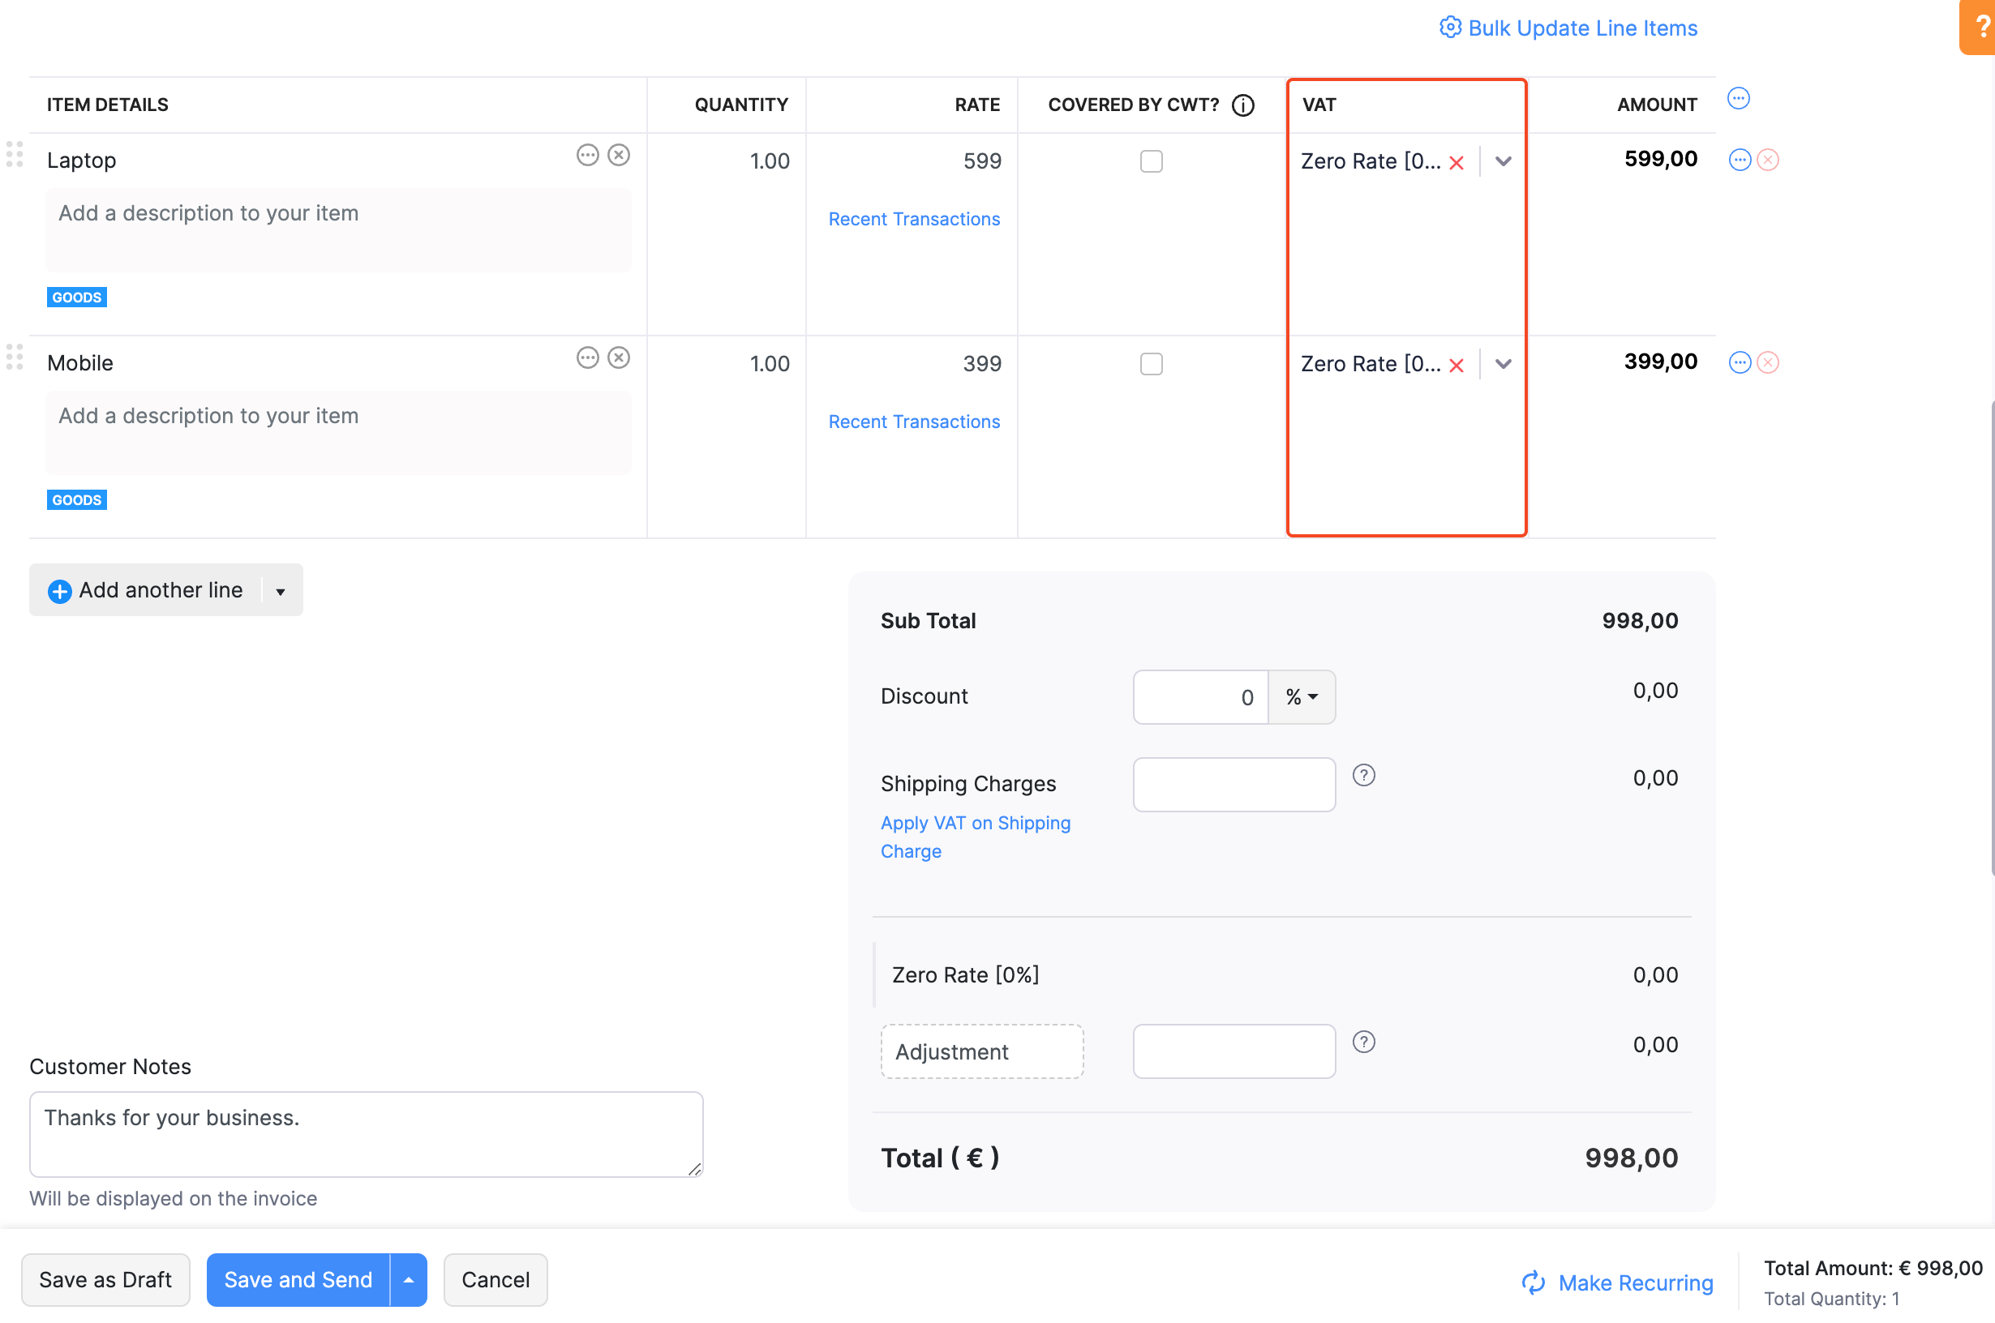The height and width of the screenshot is (1323, 1995).
Task: Click the gear icon beside Bulk Update Line Items
Action: tap(1450, 27)
